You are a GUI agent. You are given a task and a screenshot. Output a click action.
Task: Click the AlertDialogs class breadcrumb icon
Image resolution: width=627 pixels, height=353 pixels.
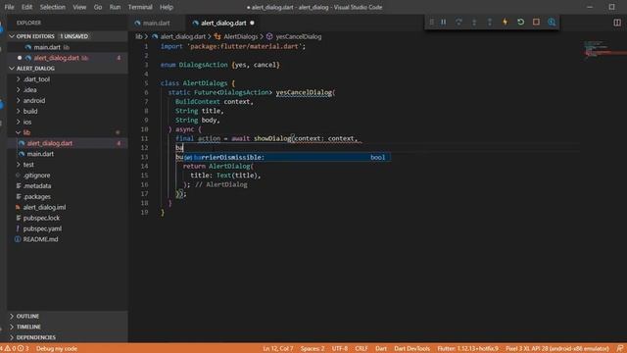(x=217, y=36)
